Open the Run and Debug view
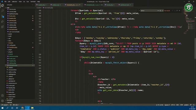Image resolution: width=196 pixels, height=110 pixels. [x=2, y=21]
